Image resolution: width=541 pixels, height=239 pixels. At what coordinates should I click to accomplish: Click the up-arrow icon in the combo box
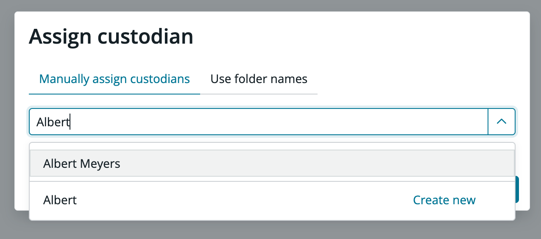[x=502, y=122]
